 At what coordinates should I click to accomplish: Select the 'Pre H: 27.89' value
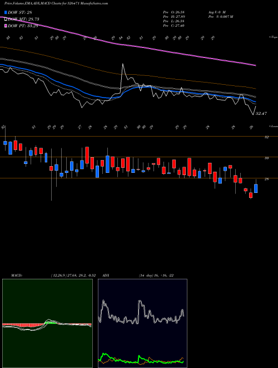pyautogui.click(x=173, y=16)
